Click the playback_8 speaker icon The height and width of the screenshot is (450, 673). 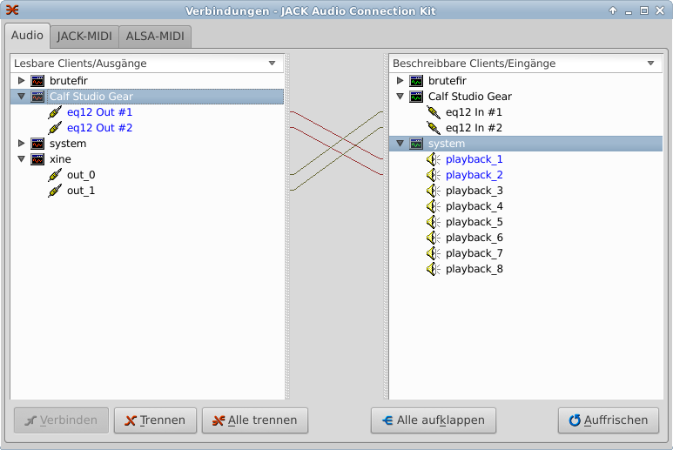(433, 269)
